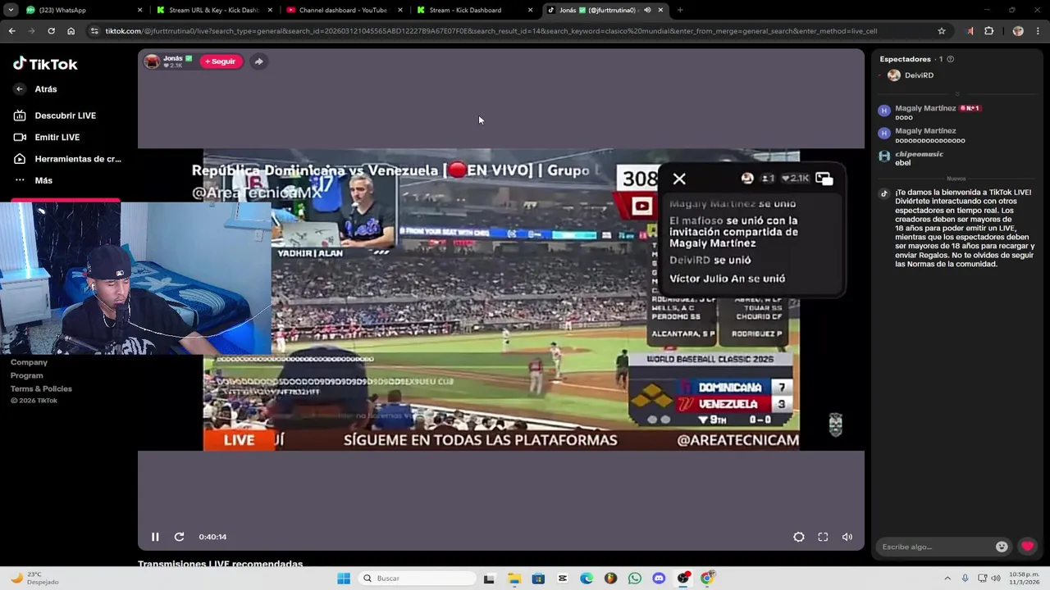Image resolution: width=1050 pixels, height=590 pixels.
Task: Close the Jonás TikTok tab
Action: pos(660,10)
